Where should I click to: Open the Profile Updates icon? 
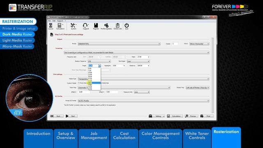click(106, 26)
